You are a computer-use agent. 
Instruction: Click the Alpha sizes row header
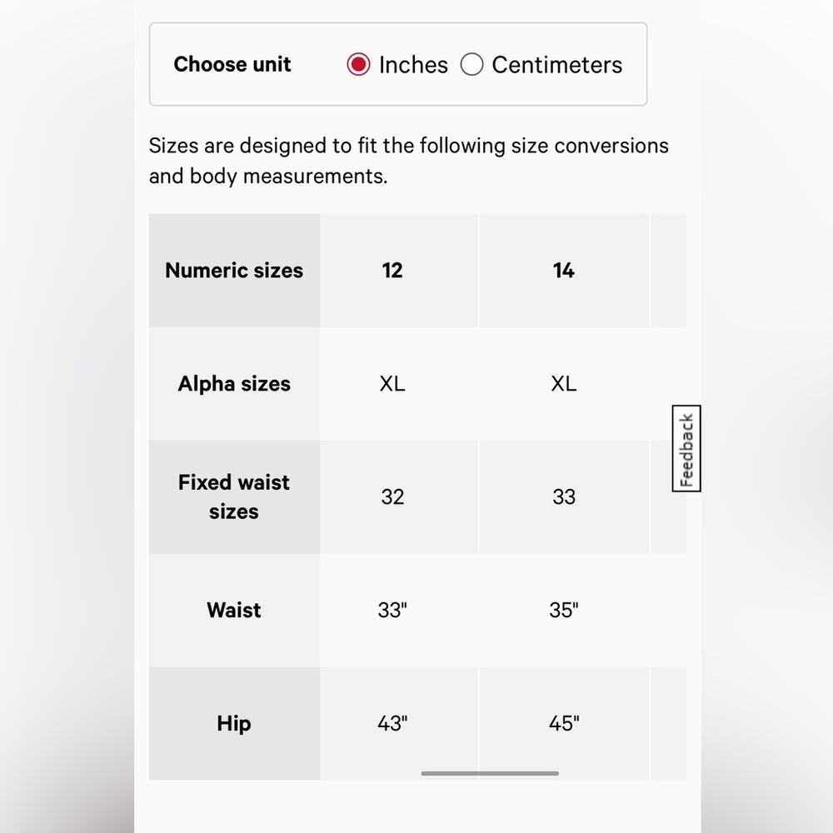234,383
